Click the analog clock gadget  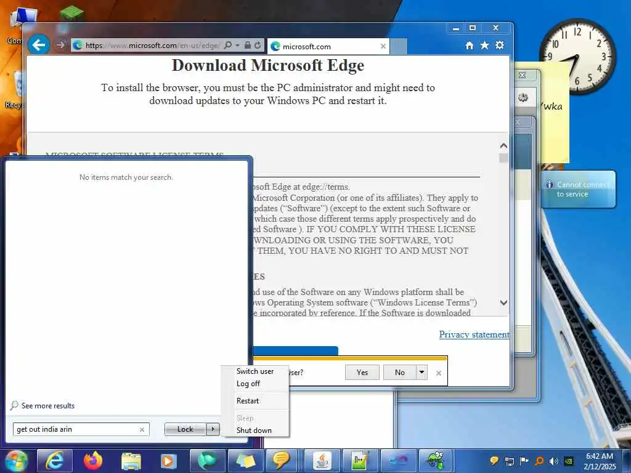pyautogui.click(x=577, y=56)
